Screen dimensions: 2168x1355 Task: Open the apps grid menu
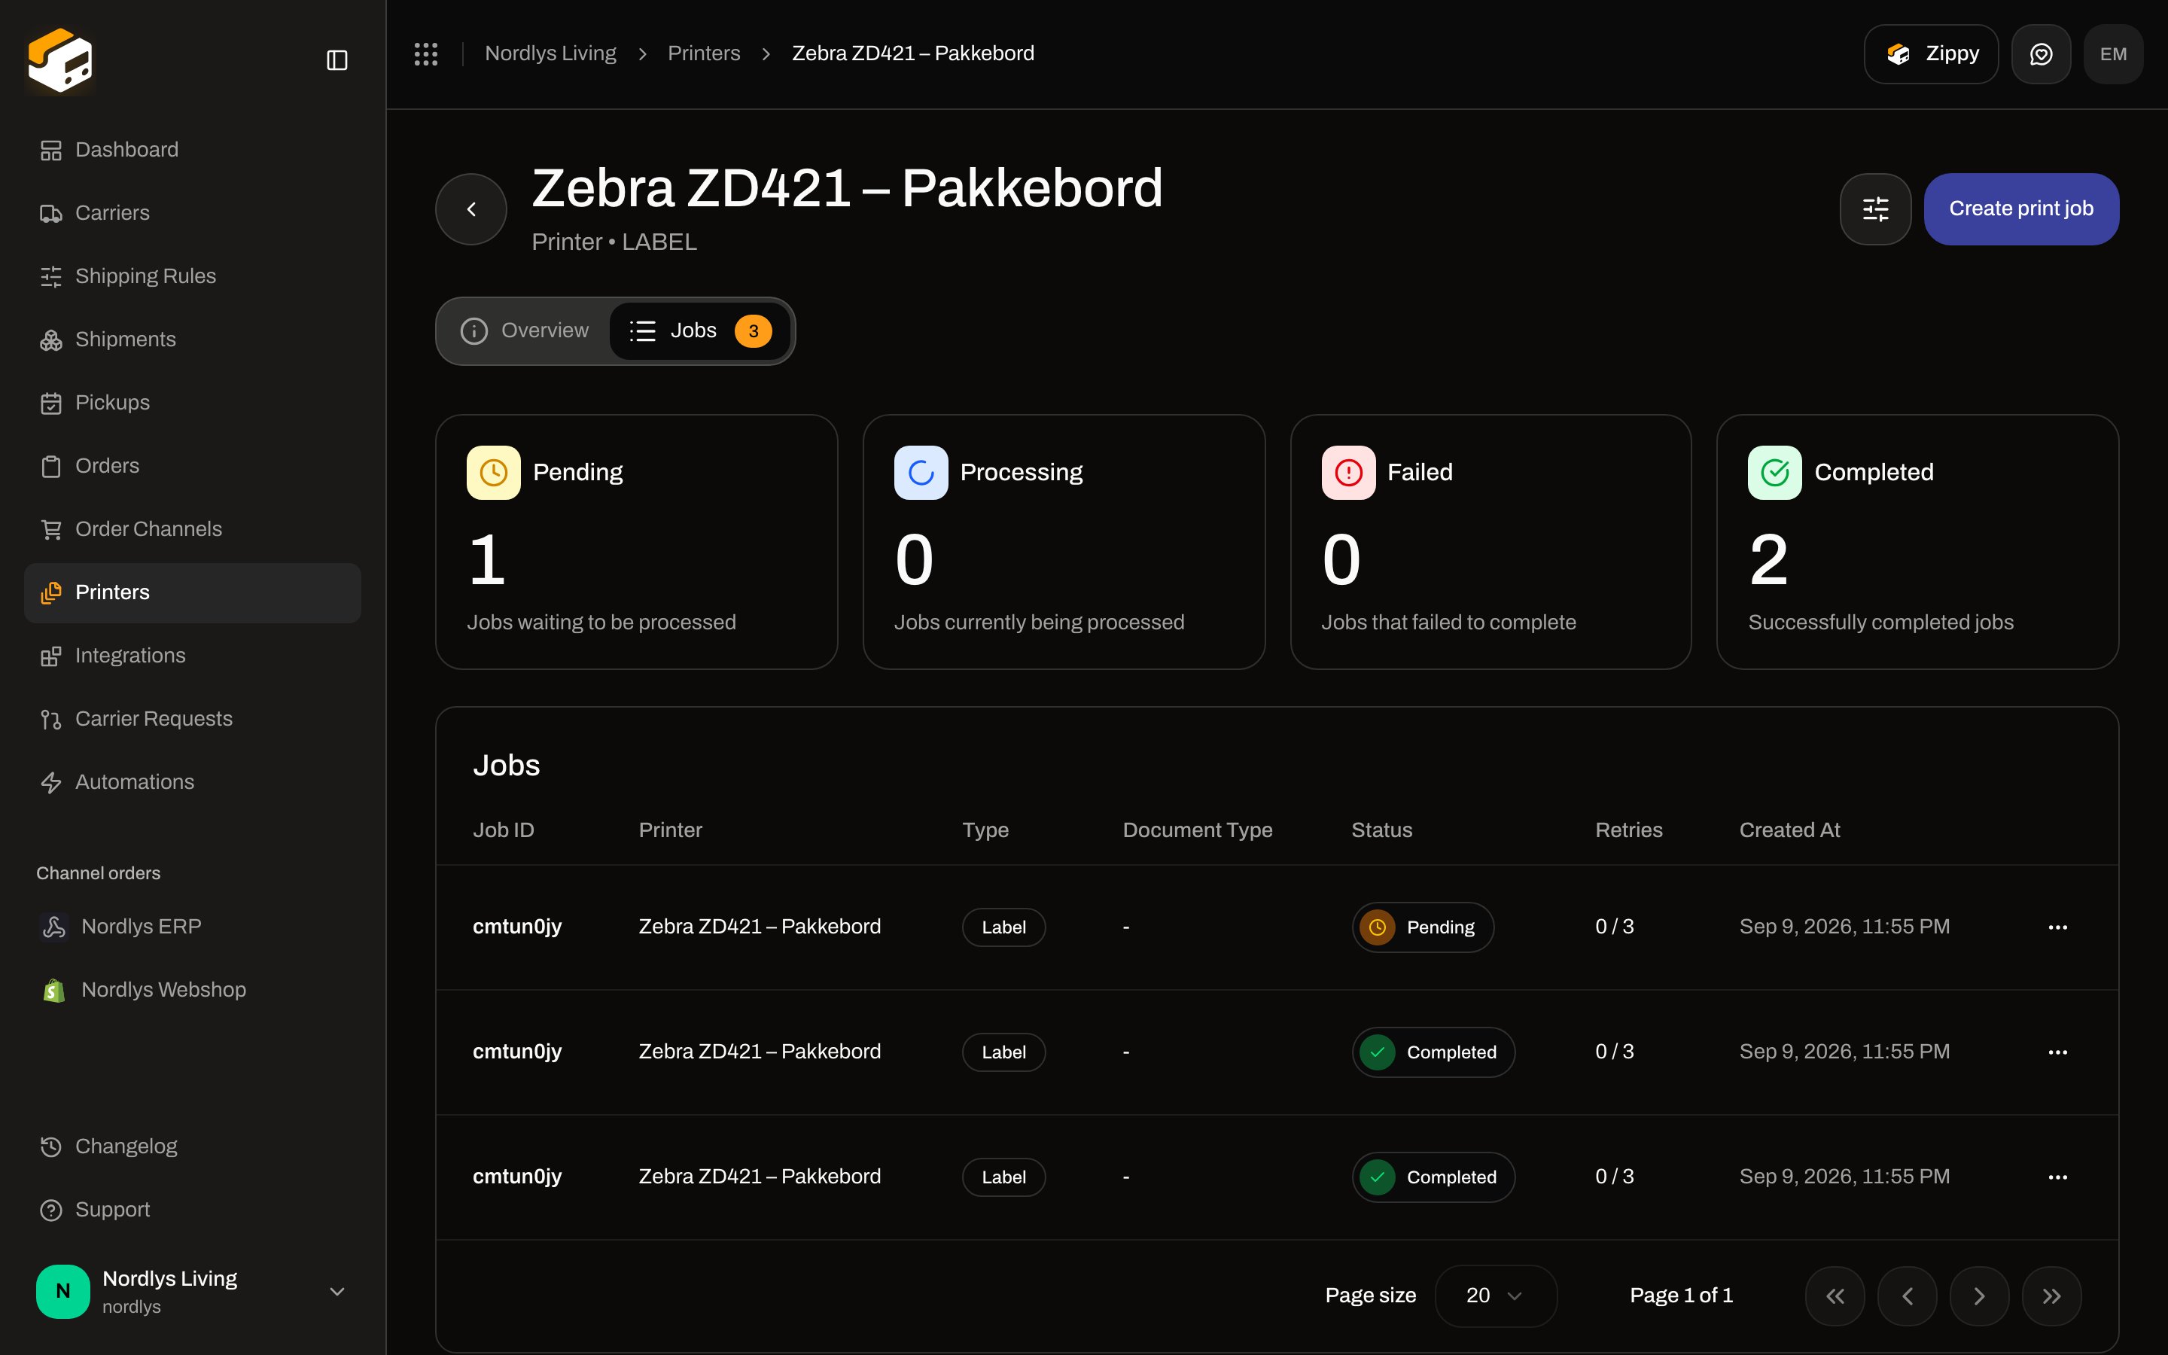(425, 53)
